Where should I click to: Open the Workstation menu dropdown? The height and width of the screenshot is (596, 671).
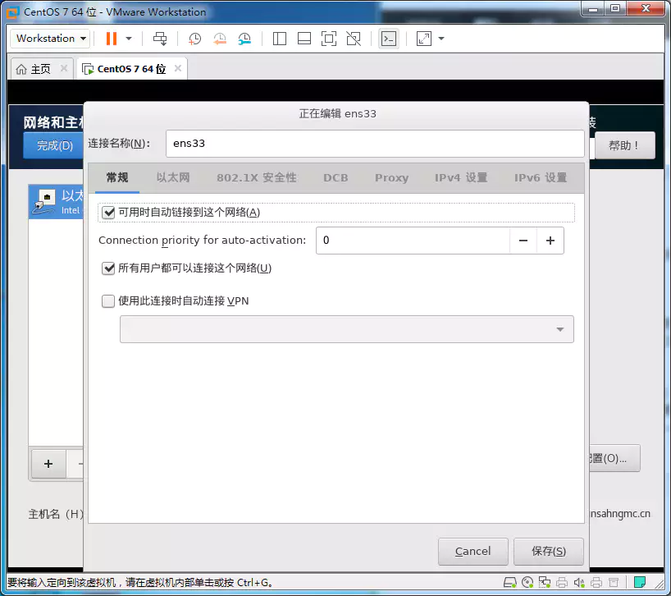click(x=49, y=39)
